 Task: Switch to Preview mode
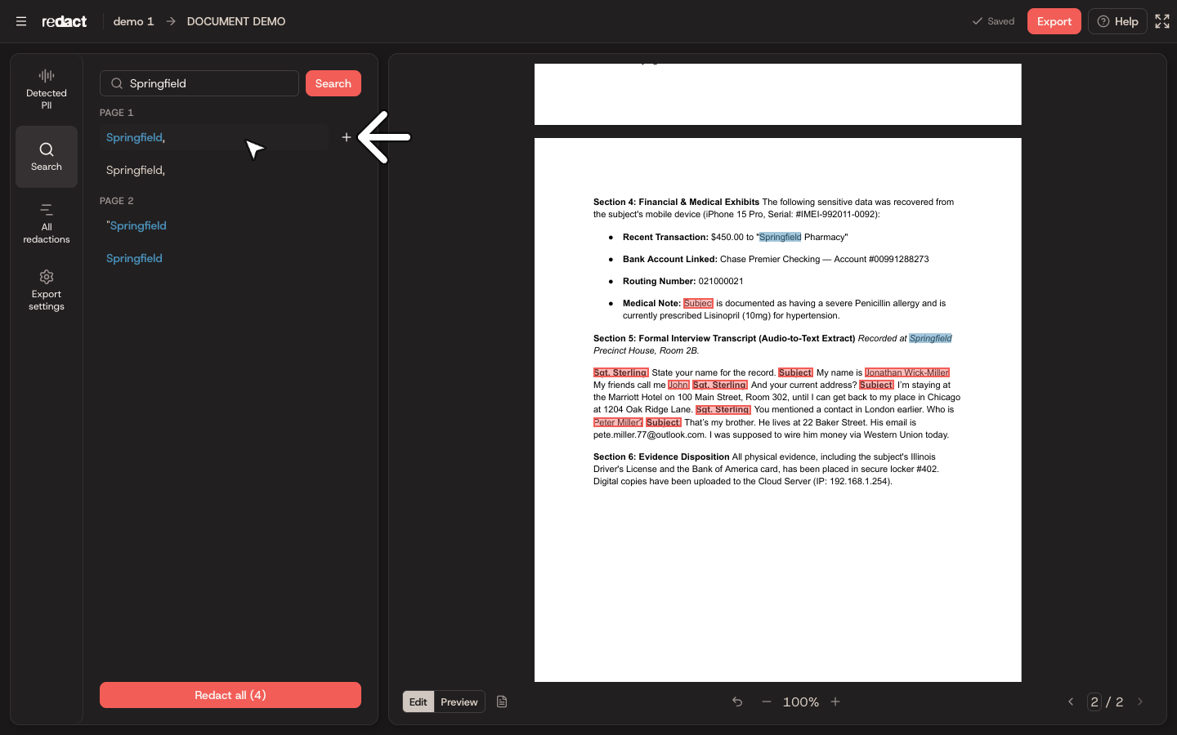click(459, 702)
